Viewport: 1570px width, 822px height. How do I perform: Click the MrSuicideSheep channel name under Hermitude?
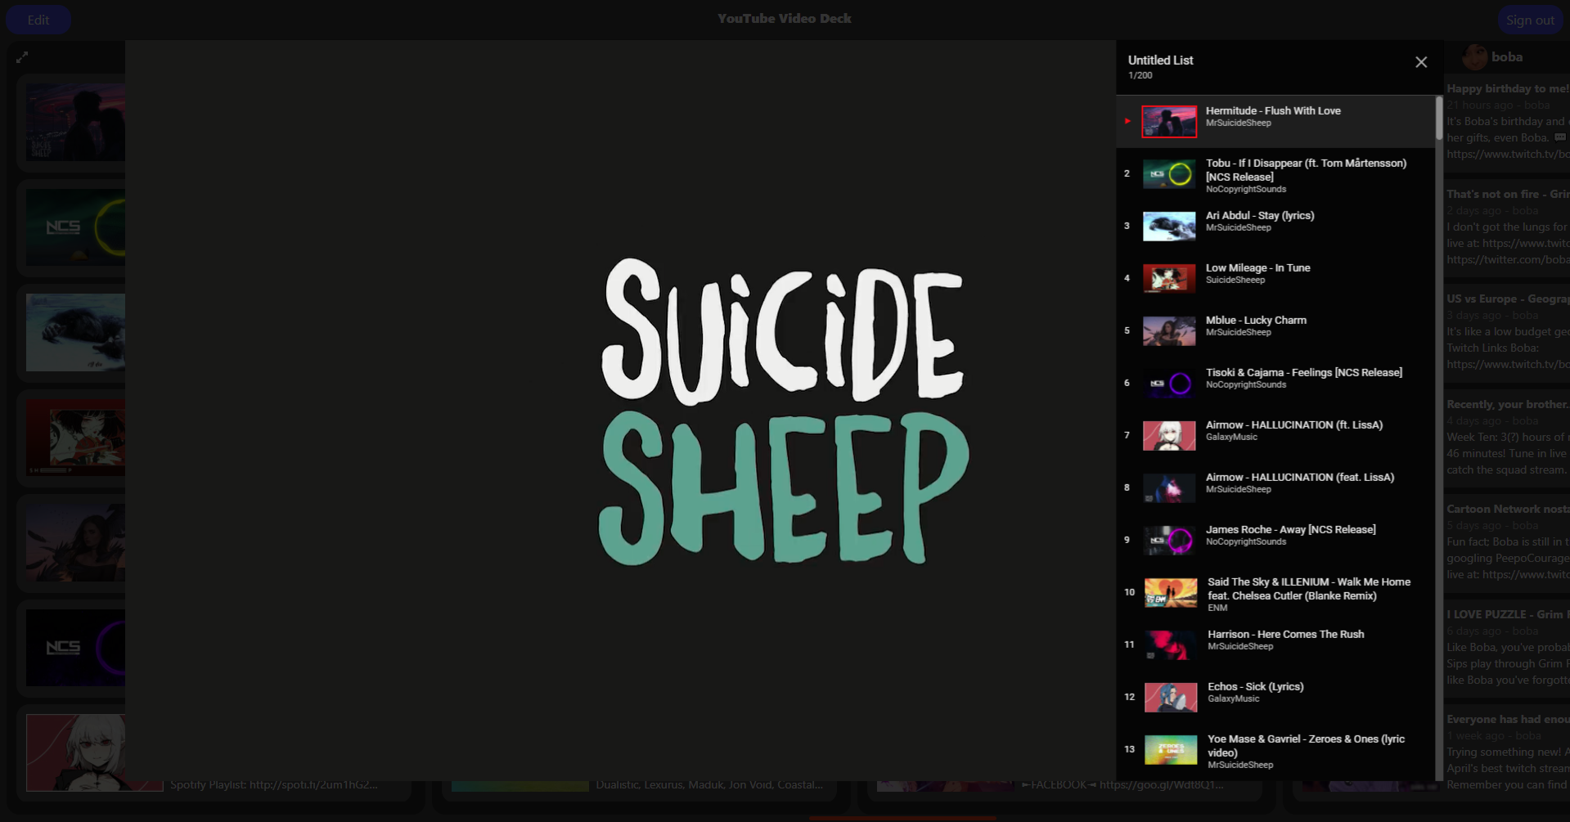point(1238,124)
